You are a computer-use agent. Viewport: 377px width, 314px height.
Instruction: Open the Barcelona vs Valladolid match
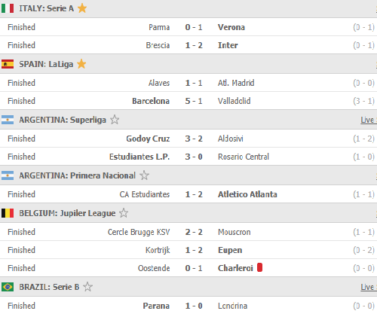[x=188, y=101]
